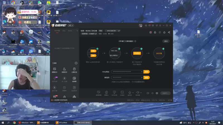Select the second sidebar tab
Screen dimensions: 223x125
64,31
